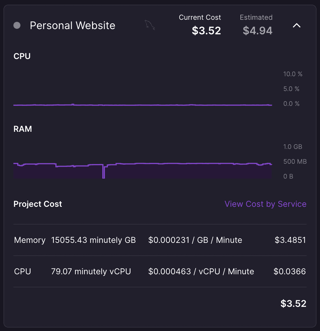Screen dimensions: 320x331
Task: Select the Memory row label
Action: click(30, 240)
